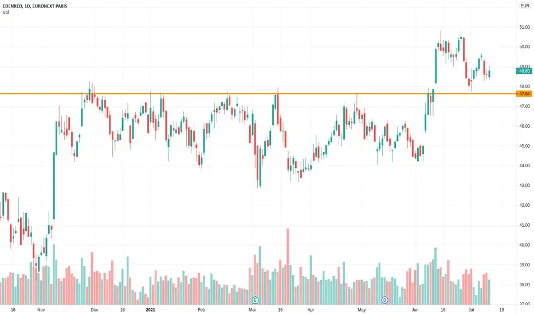
Task: Click the 40.00 price scale label
Action: pos(524,245)
